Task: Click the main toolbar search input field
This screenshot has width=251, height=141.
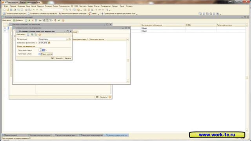Action: (53, 10)
